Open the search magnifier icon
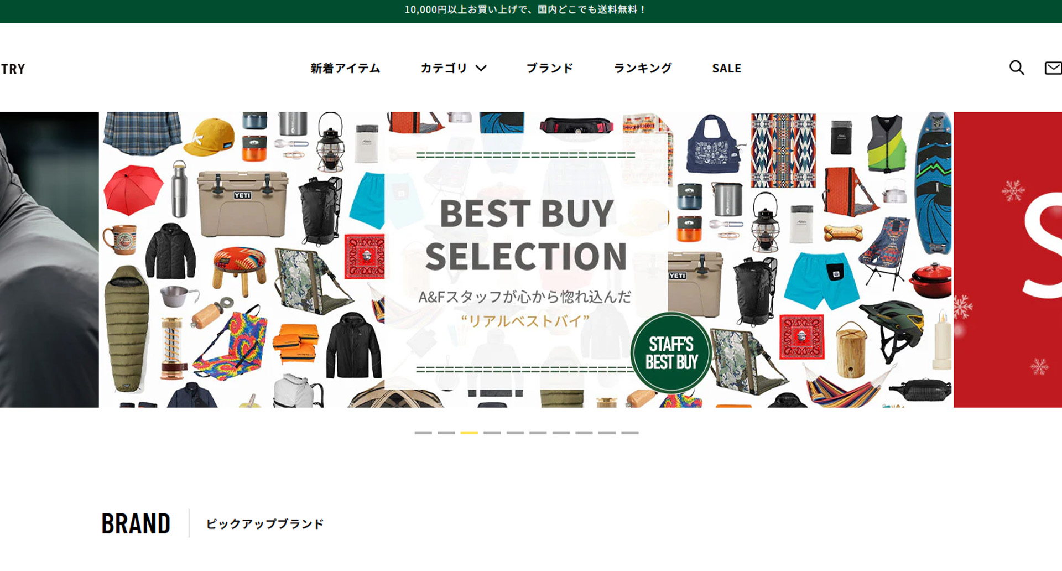Viewport: 1062px width, 571px height. coord(1017,68)
